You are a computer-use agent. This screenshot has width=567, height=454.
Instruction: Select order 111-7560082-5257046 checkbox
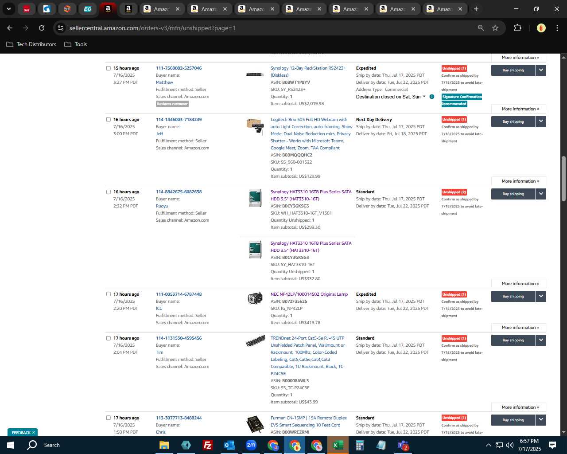click(109, 68)
